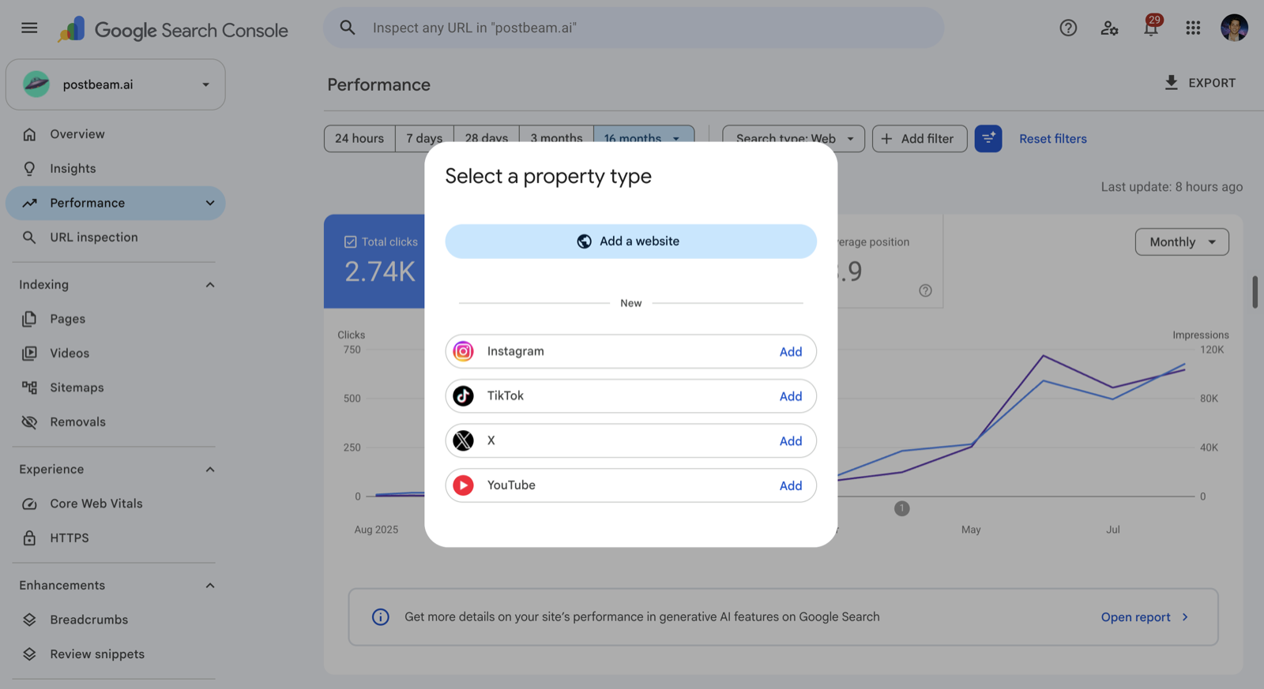Open the 16 months date range dropdown arrow
The width and height of the screenshot is (1264, 689).
676,138
